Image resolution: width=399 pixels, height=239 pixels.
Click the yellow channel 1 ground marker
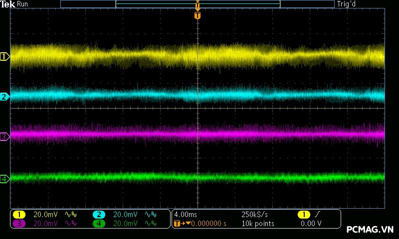[4, 57]
